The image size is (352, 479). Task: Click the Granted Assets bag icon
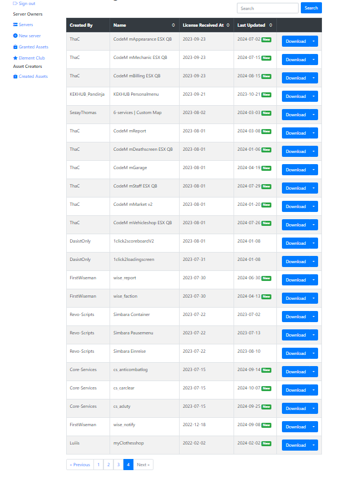point(15,47)
